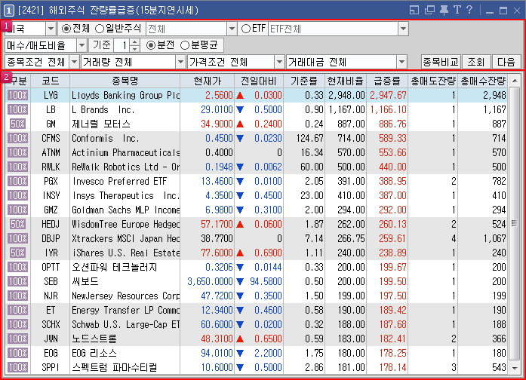The image size is (526, 380).
Task: Sort by the 기준률 column header
Action: coord(304,81)
